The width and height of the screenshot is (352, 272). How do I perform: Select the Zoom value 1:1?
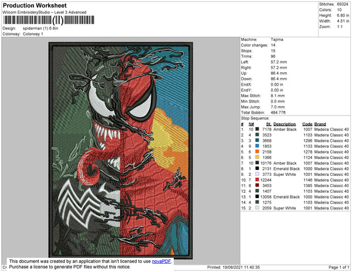click(340, 27)
